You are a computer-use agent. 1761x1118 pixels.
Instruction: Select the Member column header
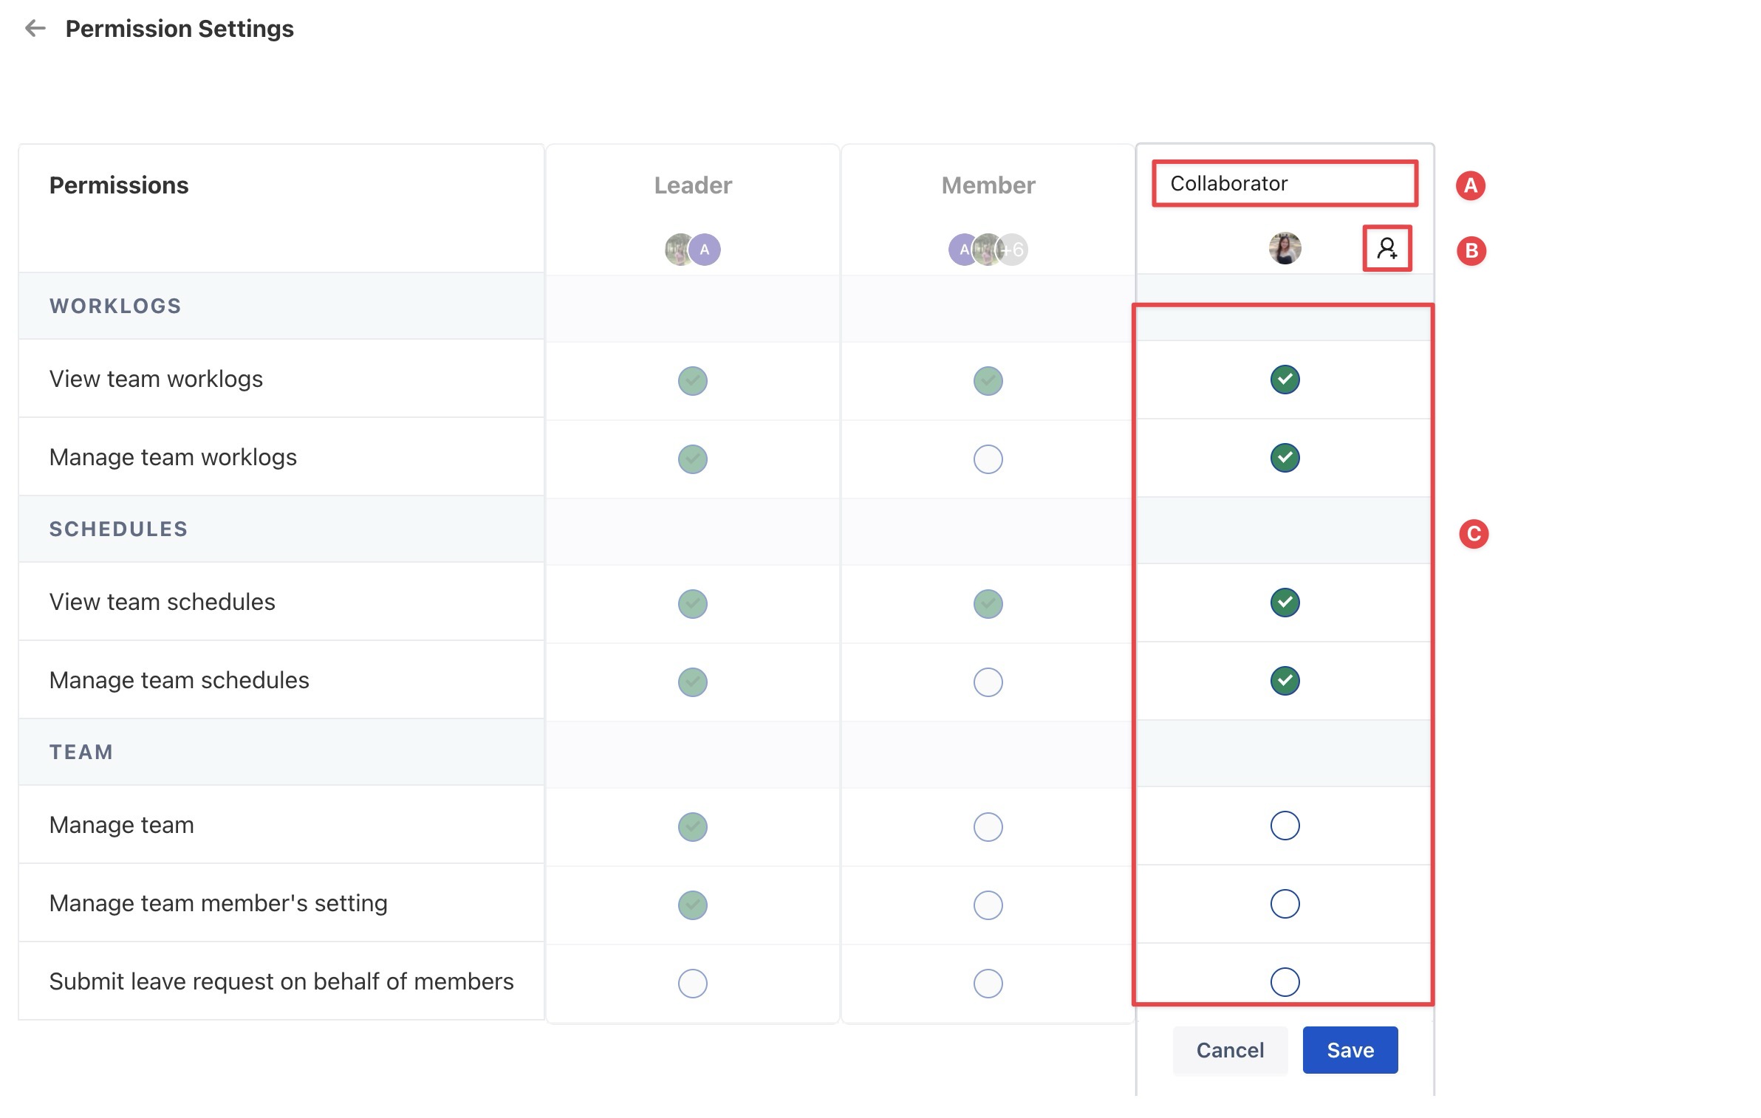pos(988,185)
